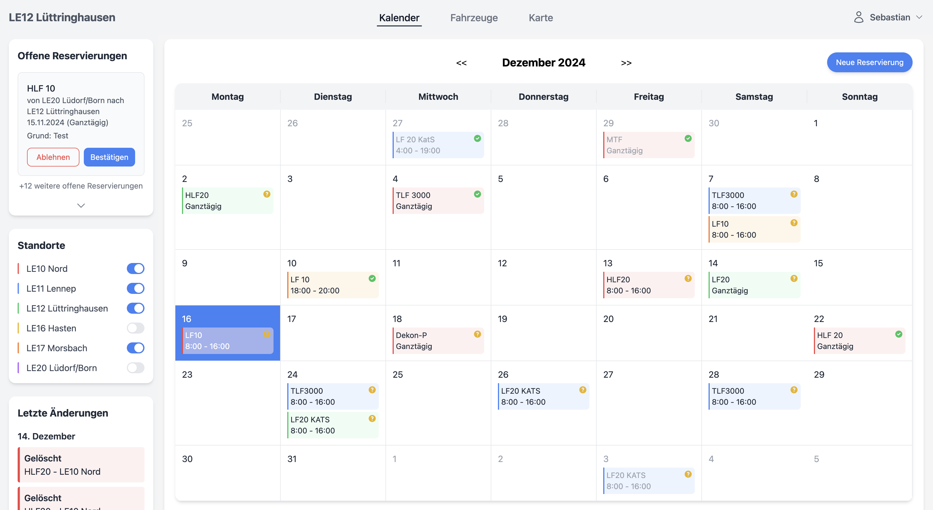This screenshot has height=510, width=933.
Task: Open HLF20 8:00 - 16:00 reservation December 13
Action: pos(649,285)
